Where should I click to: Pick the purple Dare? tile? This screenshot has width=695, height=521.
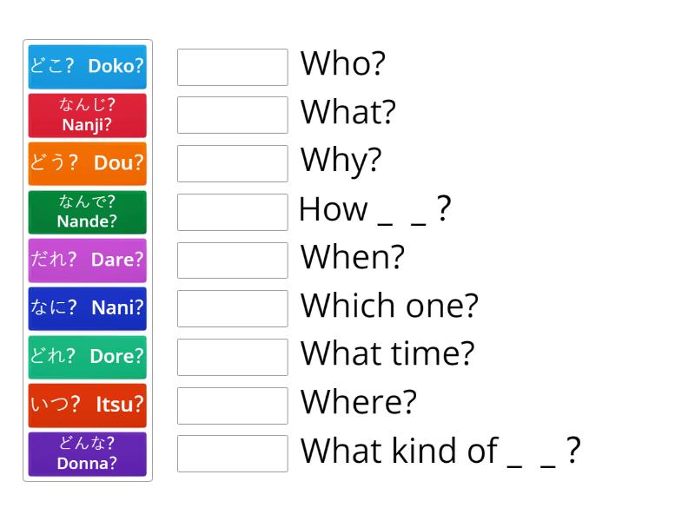click(87, 260)
